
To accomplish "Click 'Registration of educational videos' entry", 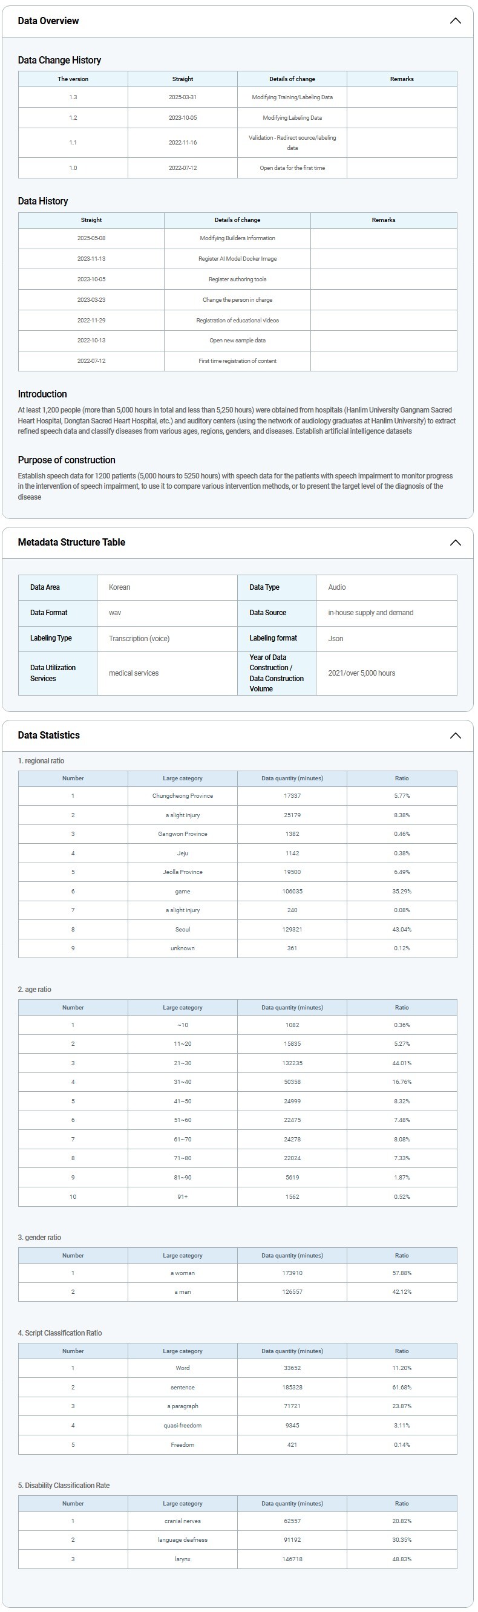I will tap(237, 320).
